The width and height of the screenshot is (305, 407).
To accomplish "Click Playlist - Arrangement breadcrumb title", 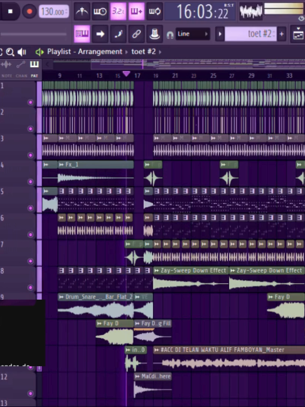I will click(x=85, y=52).
